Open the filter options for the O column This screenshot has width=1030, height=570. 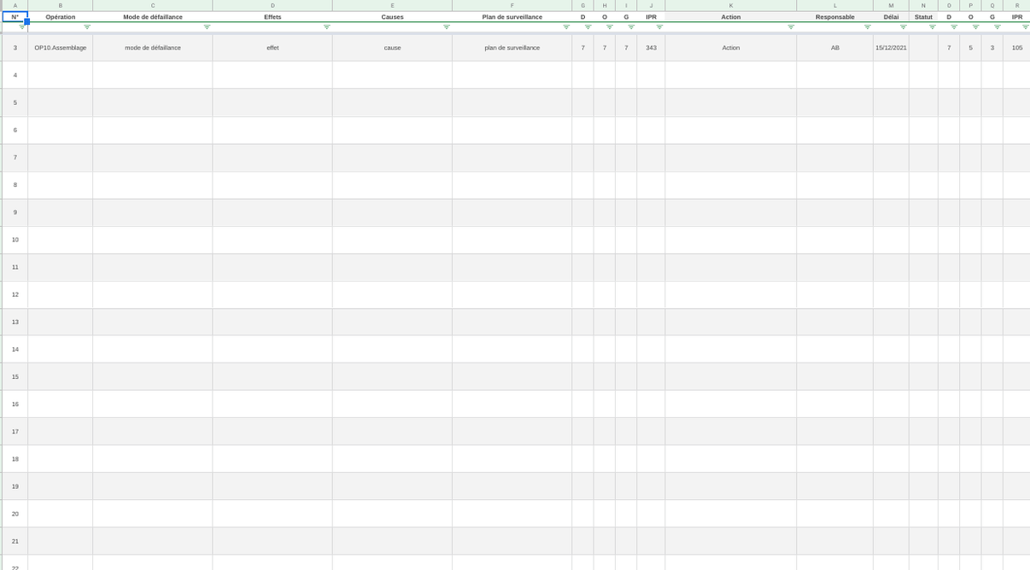(x=610, y=26)
